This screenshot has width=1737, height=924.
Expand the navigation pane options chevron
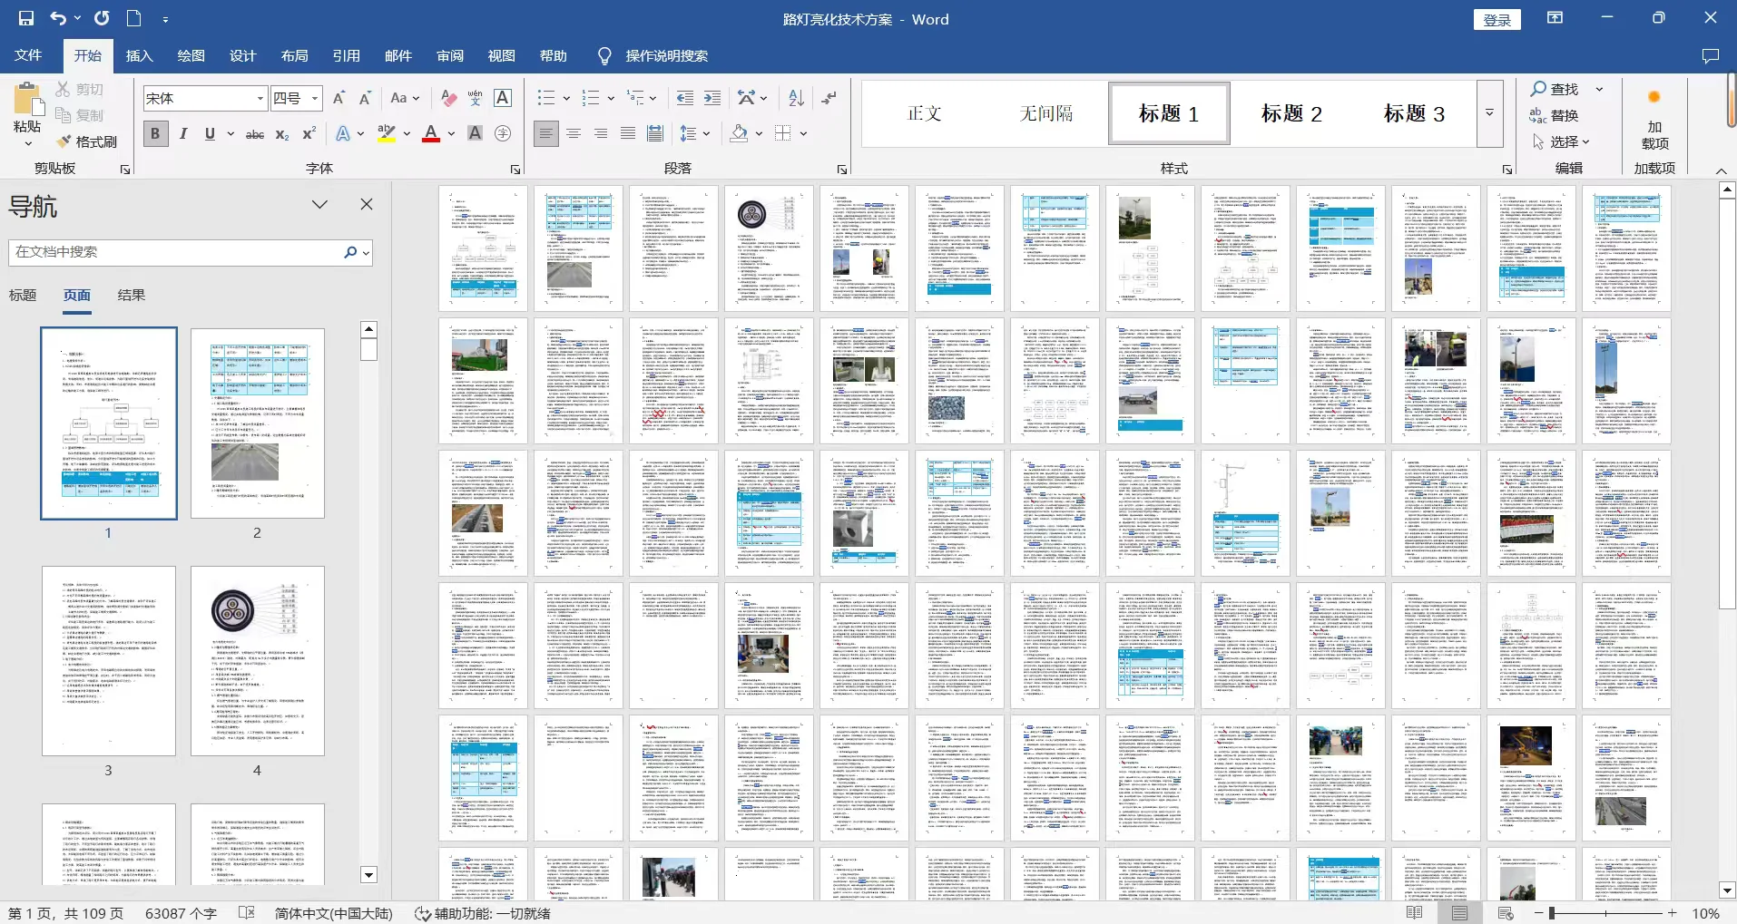point(319,205)
